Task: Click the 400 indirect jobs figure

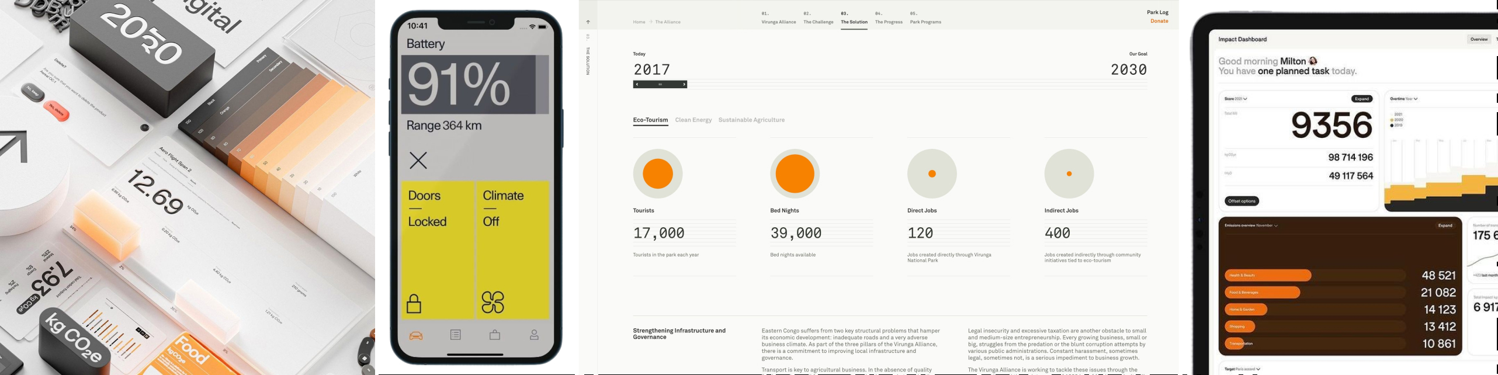Action: click(x=1057, y=233)
